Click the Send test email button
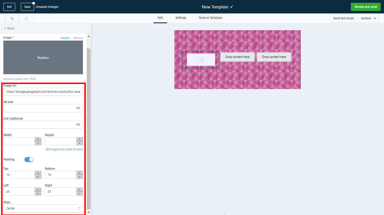384x215 pixels. point(343,18)
